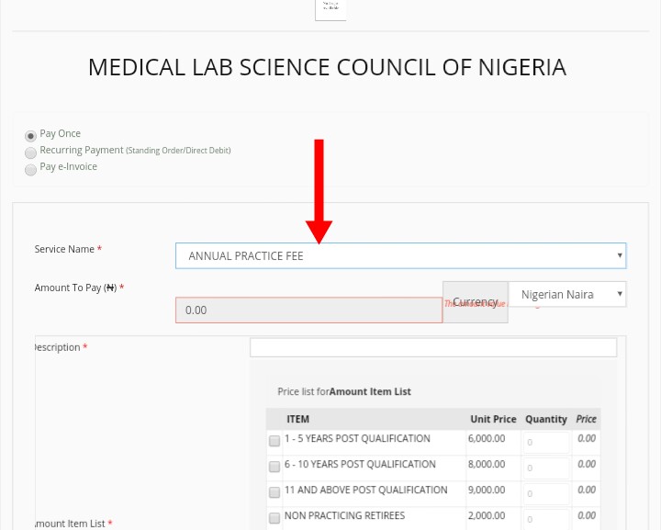Open the Nigerian Naira currency dropdown
The width and height of the screenshot is (661, 530).
click(x=567, y=295)
